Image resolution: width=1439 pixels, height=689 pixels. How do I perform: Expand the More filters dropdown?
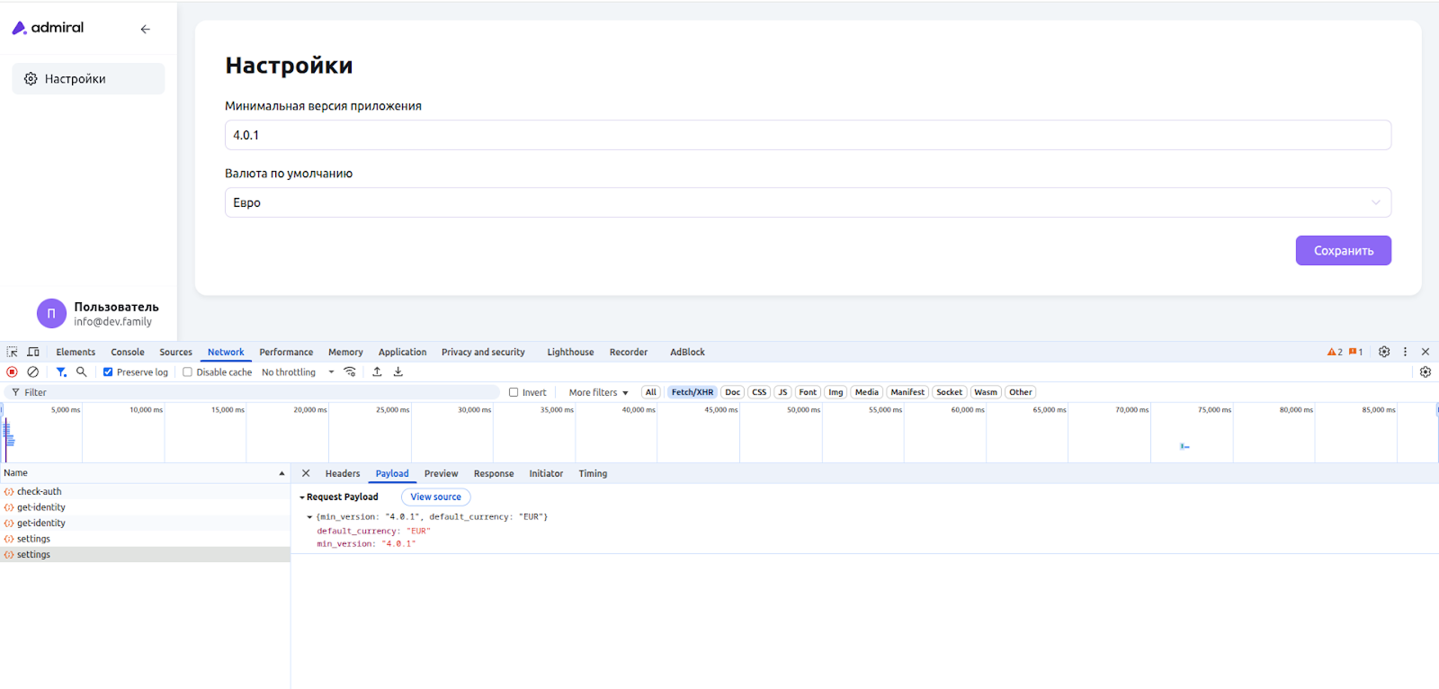(598, 393)
